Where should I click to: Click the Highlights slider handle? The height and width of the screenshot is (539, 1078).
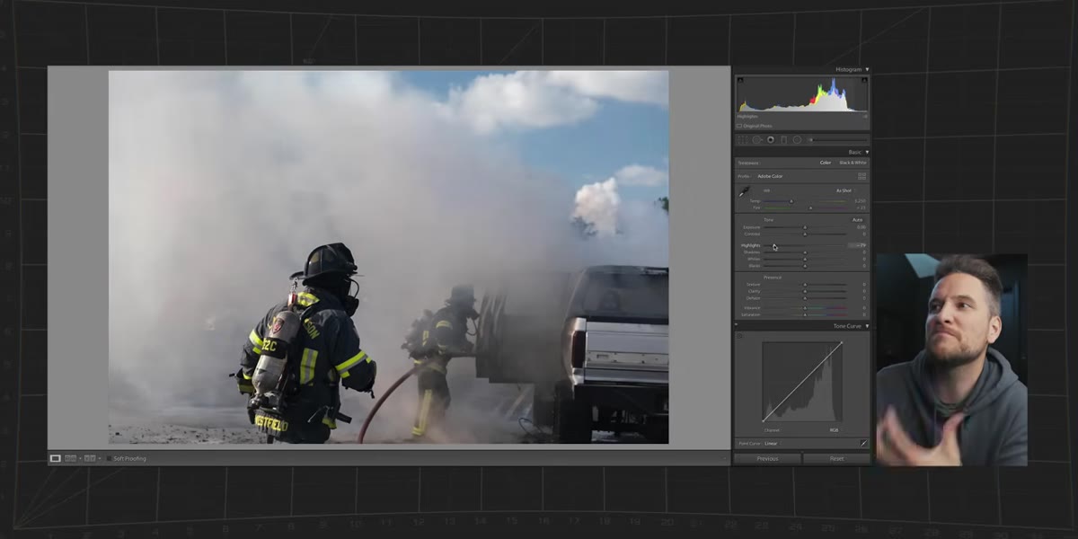coord(773,245)
